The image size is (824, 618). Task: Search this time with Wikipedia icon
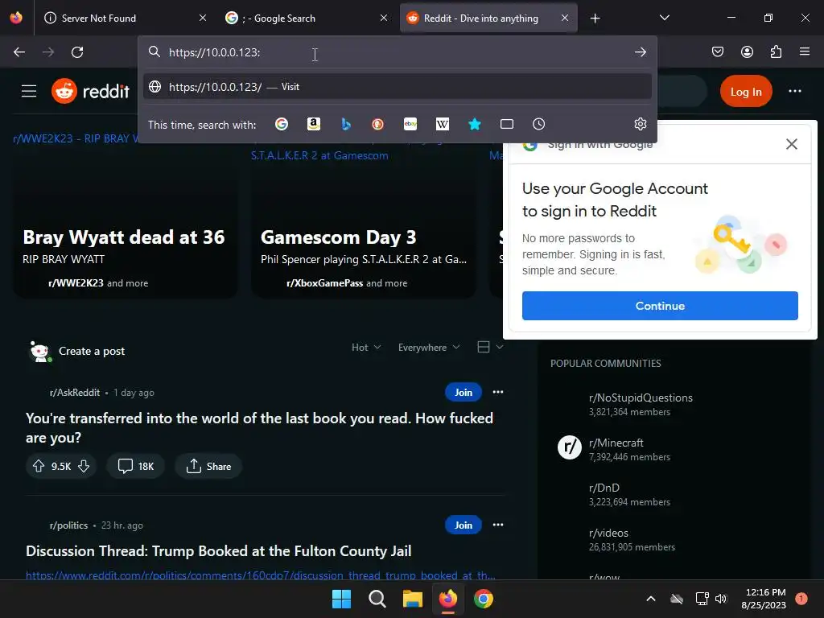443,124
